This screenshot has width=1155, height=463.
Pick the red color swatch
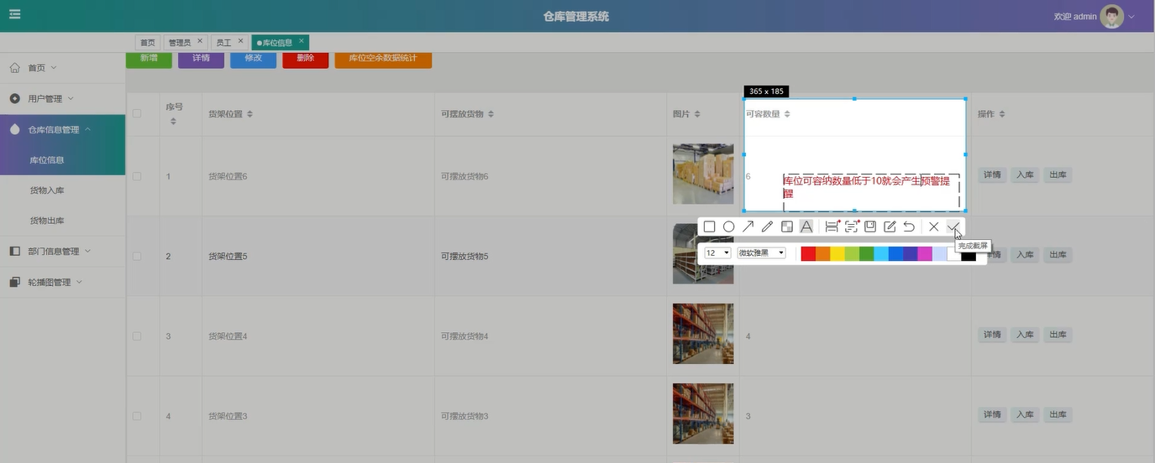808,254
